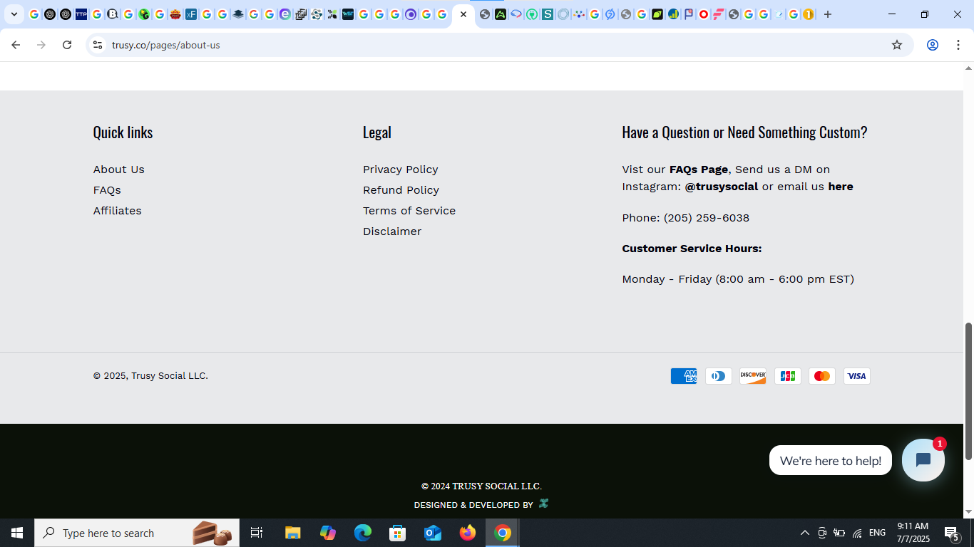Click the Discover payment icon

click(x=753, y=376)
